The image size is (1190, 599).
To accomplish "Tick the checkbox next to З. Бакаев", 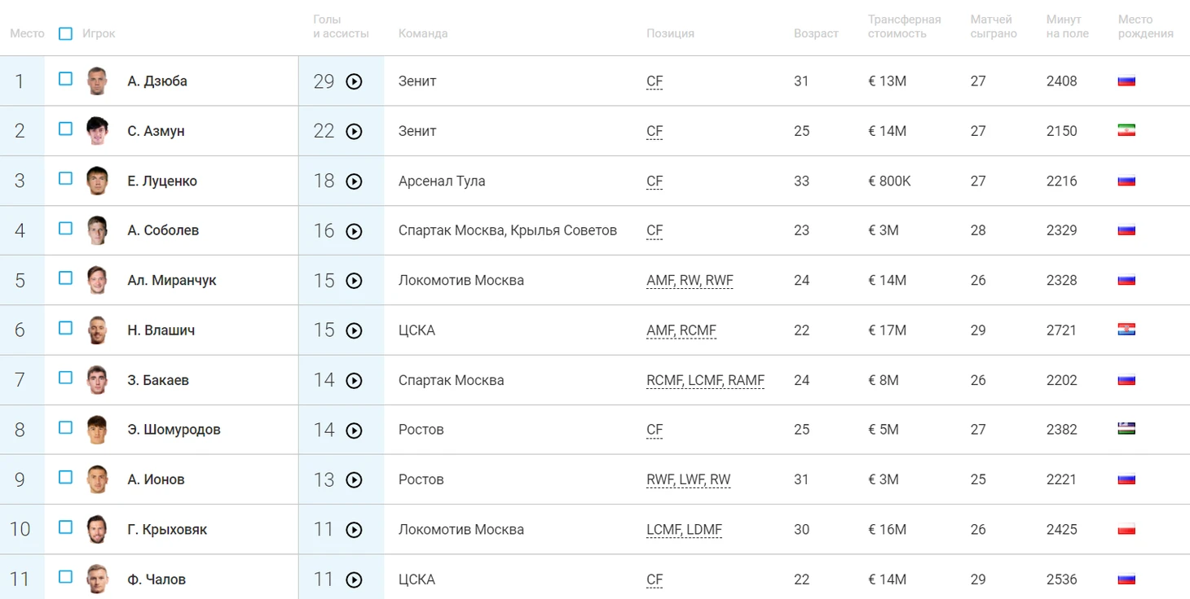I will pyautogui.click(x=66, y=378).
